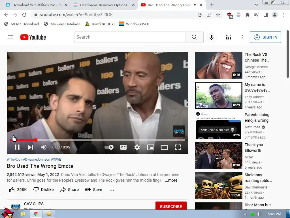Open #TheRock hashtag link

(x=14, y=160)
